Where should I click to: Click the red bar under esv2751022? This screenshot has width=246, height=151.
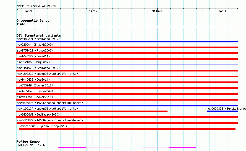point(127,53)
